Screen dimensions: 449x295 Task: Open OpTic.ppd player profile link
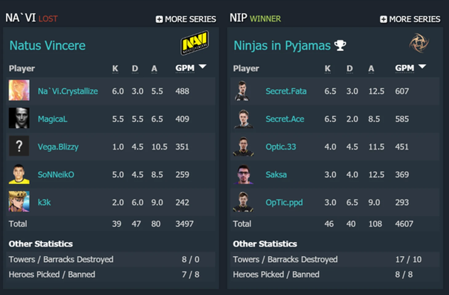pyautogui.click(x=284, y=203)
